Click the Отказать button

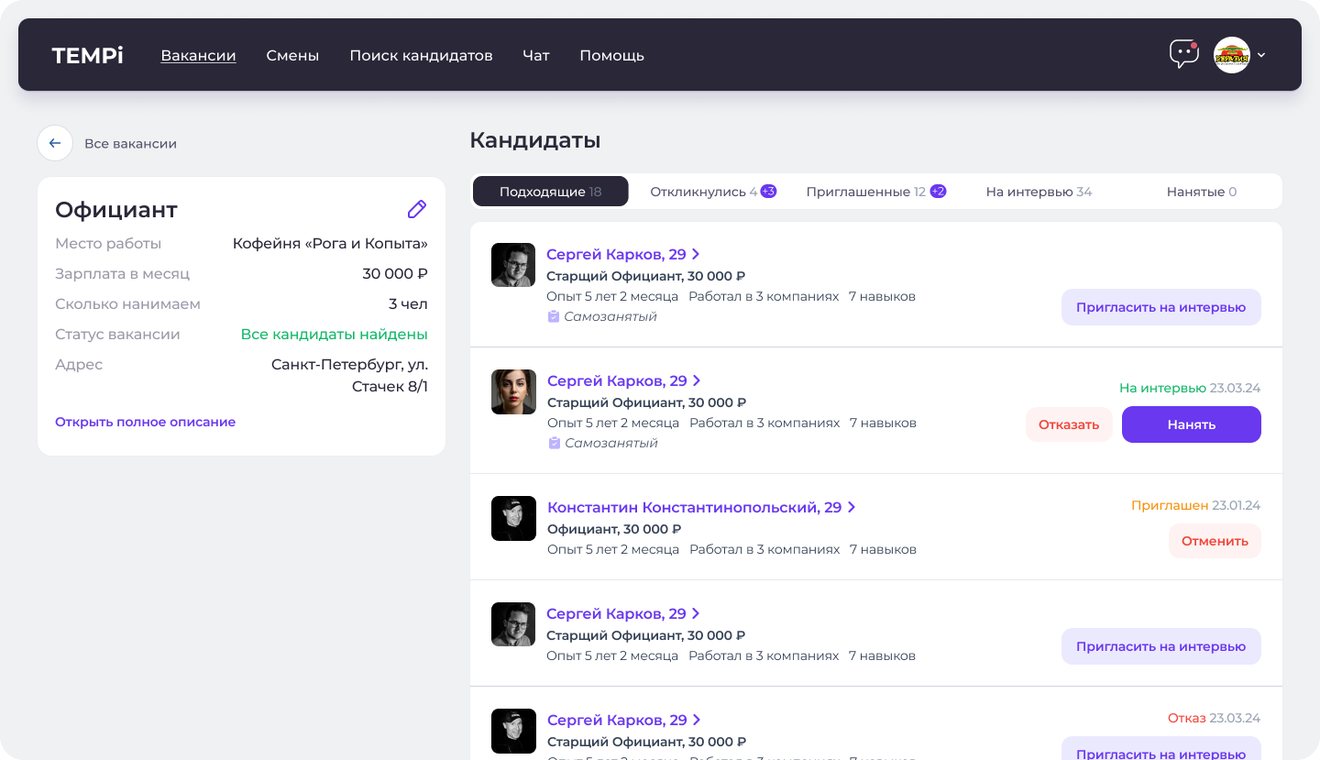[x=1069, y=424]
